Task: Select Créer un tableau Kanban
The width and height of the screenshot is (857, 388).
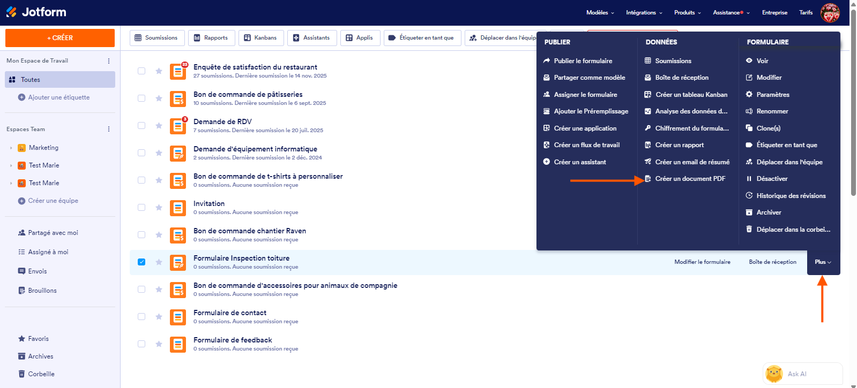Action: 686,95
